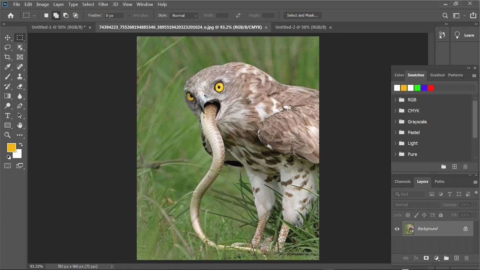The image size is (480, 270).
Task: Select the Blur tool
Action: point(20,96)
